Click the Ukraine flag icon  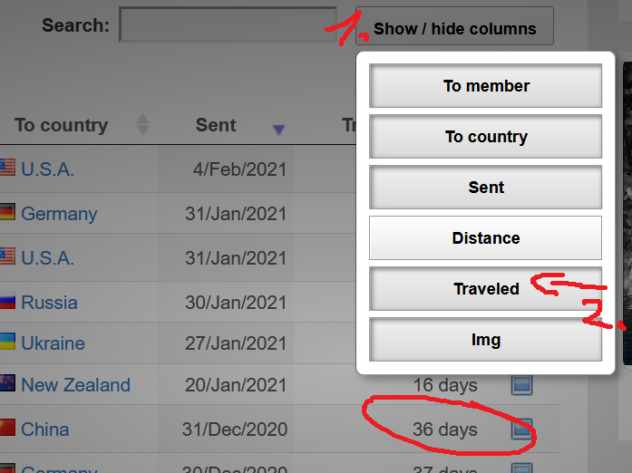point(7,343)
